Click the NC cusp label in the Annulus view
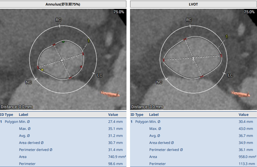 click(29, 82)
